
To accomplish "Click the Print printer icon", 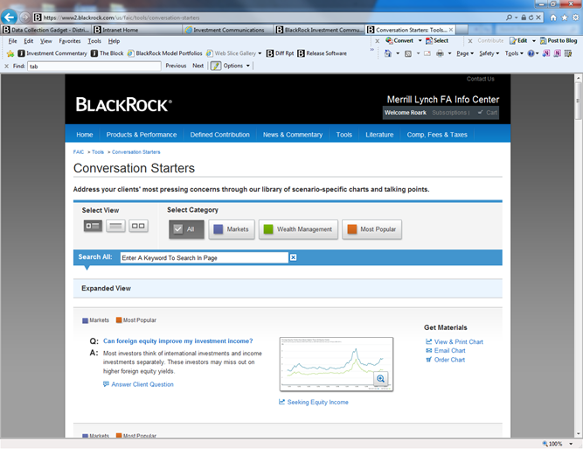I will click(440, 53).
